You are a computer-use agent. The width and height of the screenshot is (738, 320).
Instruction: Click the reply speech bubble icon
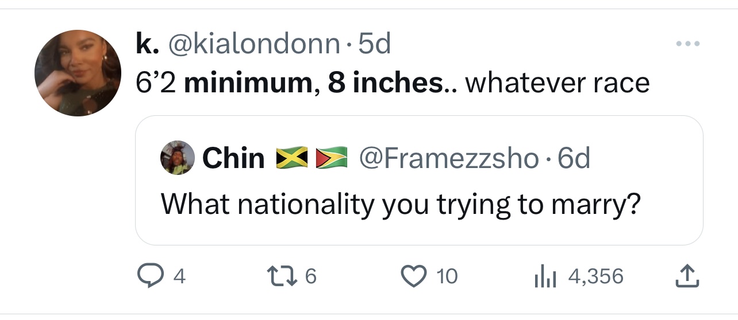coord(151,276)
